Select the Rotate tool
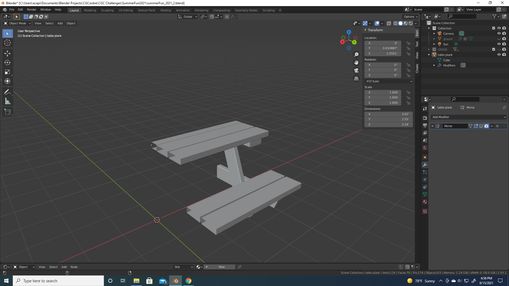509x286 pixels. coord(7,63)
